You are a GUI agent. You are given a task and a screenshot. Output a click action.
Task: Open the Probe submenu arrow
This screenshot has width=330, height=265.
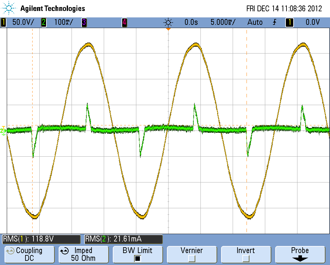tap(300, 259)
